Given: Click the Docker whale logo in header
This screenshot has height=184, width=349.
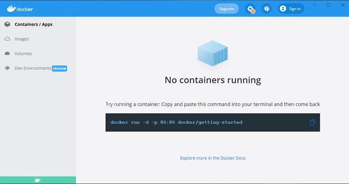Looking at the screenshot, I should click(11, 8).
